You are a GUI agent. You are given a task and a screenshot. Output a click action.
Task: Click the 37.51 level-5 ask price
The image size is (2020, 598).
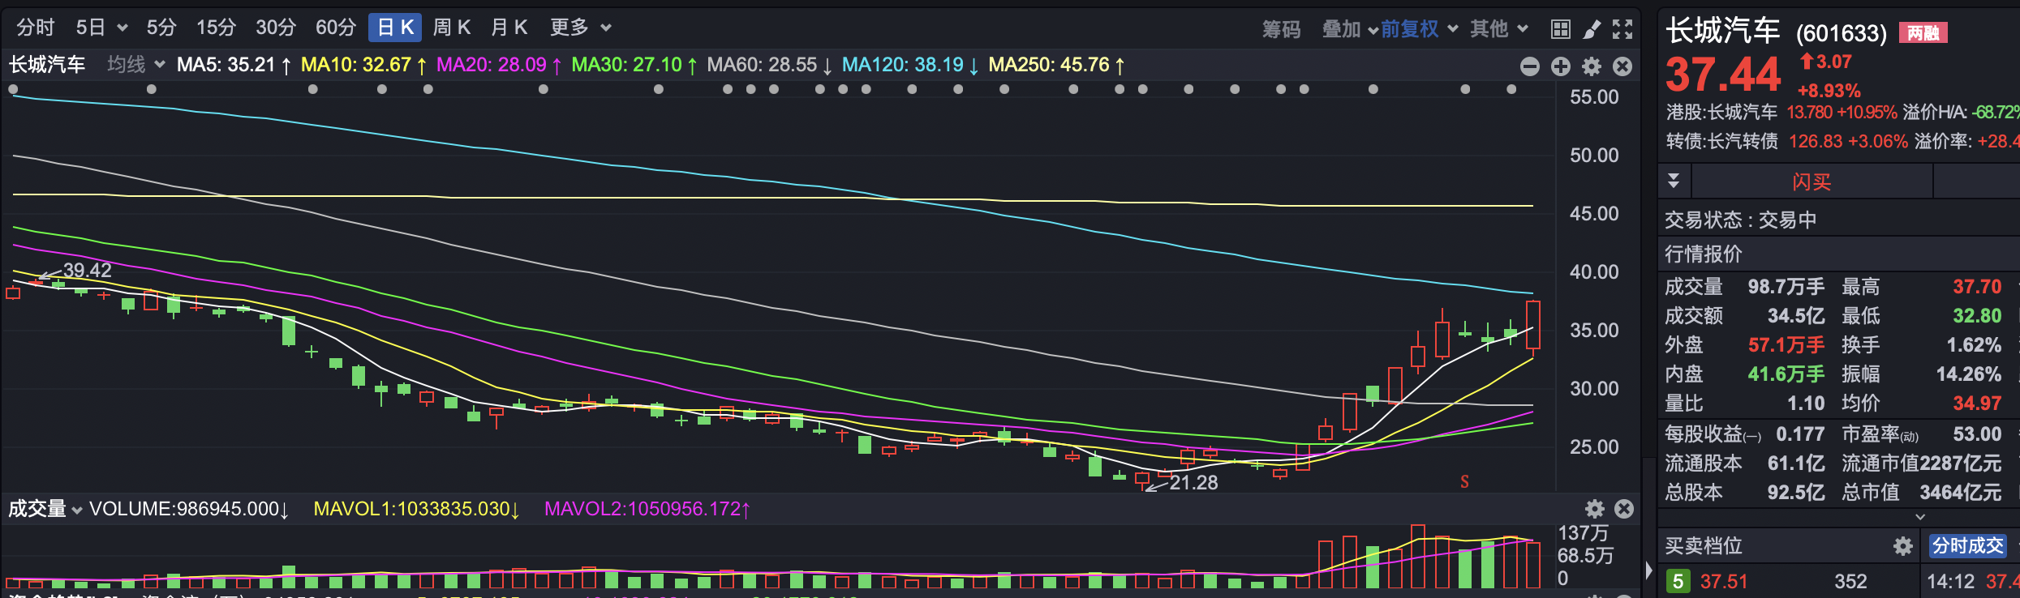point(1724,582)
